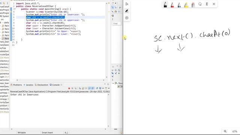The height and width of the screenshot is (135, 240).
Task: Click the Display Selected Console icon
Action: click(100, 88)
